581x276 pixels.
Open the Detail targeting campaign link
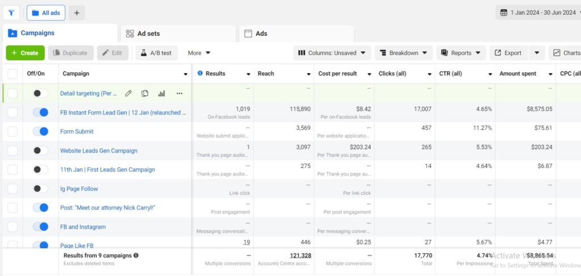[x=89, y=94]
